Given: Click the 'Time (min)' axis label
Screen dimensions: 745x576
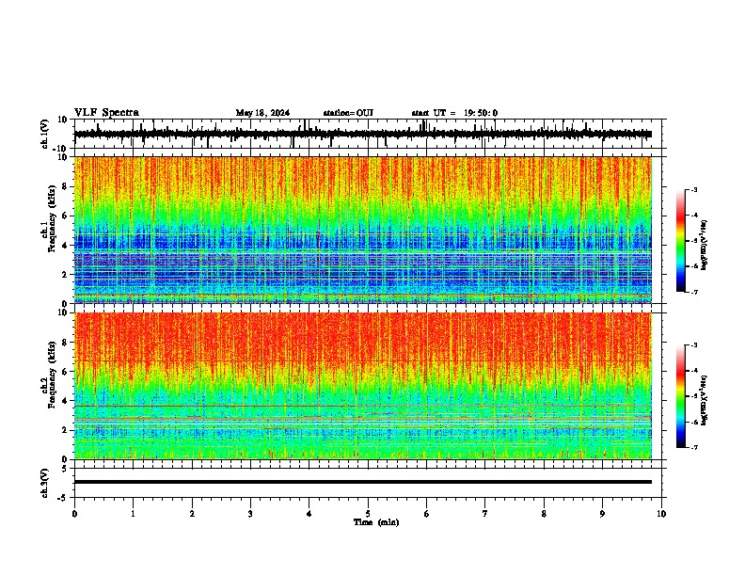Looking at the screenshot, I should tap(376, 522).
